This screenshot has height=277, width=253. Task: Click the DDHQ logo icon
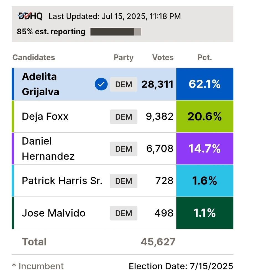(x=30, y=16)
